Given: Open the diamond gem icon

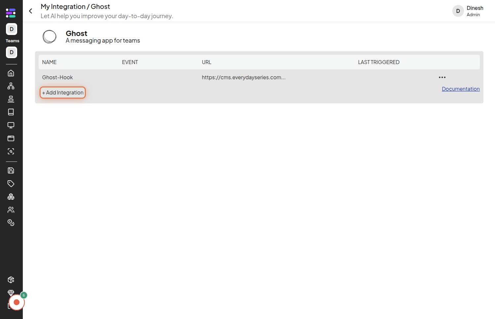Looking at the screenshot, I should pyautogui.click(x=11, y=292).
